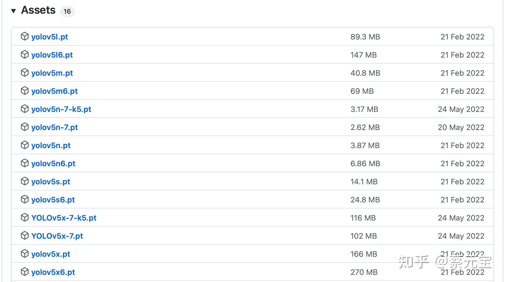Open the yolov5n-7.pt download link
This screenshot has height=282, width=505.
(x=54, y=127)
